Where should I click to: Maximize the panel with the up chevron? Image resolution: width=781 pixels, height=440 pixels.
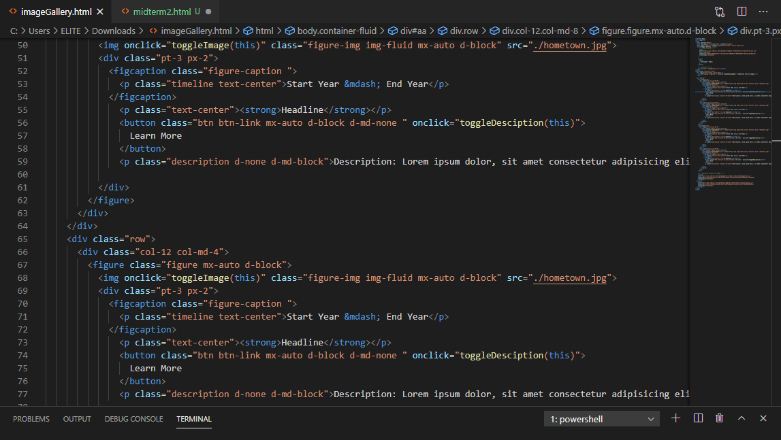point(741,418)
